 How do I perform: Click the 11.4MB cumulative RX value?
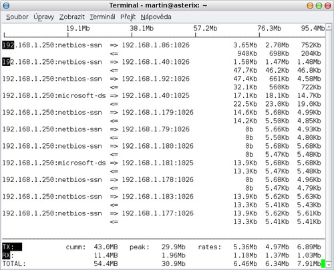pyautogui.click(x=106, y=255)
